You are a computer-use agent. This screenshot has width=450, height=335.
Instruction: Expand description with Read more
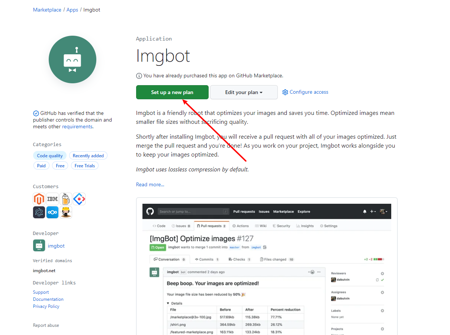[x=150, y=184]
